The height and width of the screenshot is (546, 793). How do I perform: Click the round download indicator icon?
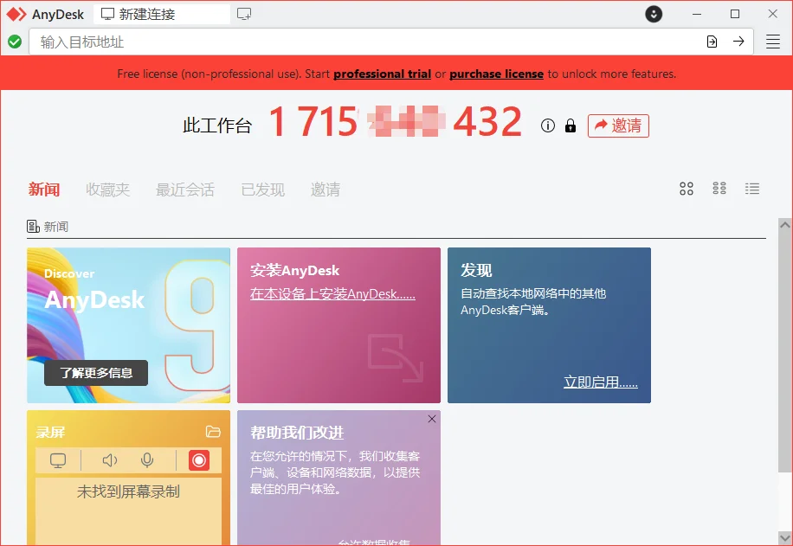[x=654, y=14]
